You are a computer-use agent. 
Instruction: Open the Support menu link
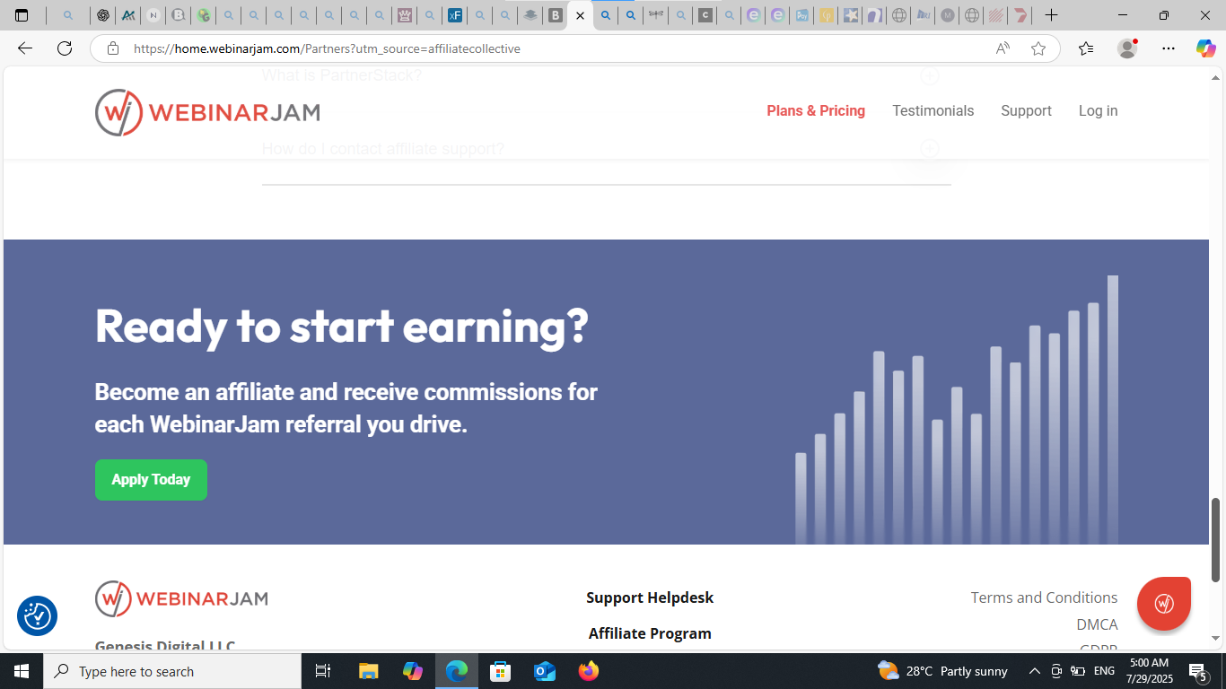[1026, 110]
